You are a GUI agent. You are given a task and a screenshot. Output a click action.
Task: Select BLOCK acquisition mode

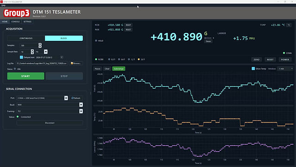point(64,38)
